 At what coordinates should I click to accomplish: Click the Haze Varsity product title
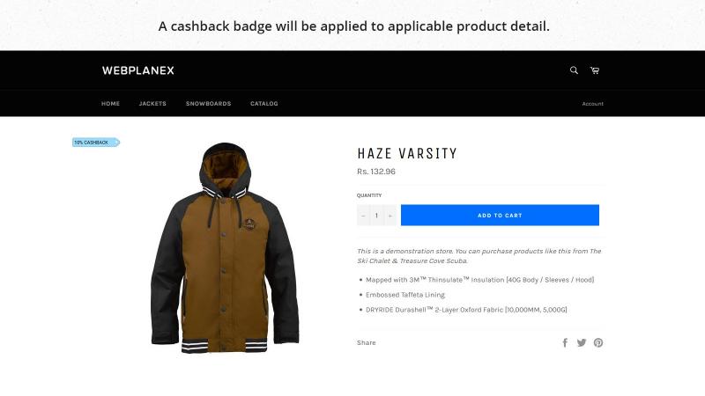click(407, 153)
